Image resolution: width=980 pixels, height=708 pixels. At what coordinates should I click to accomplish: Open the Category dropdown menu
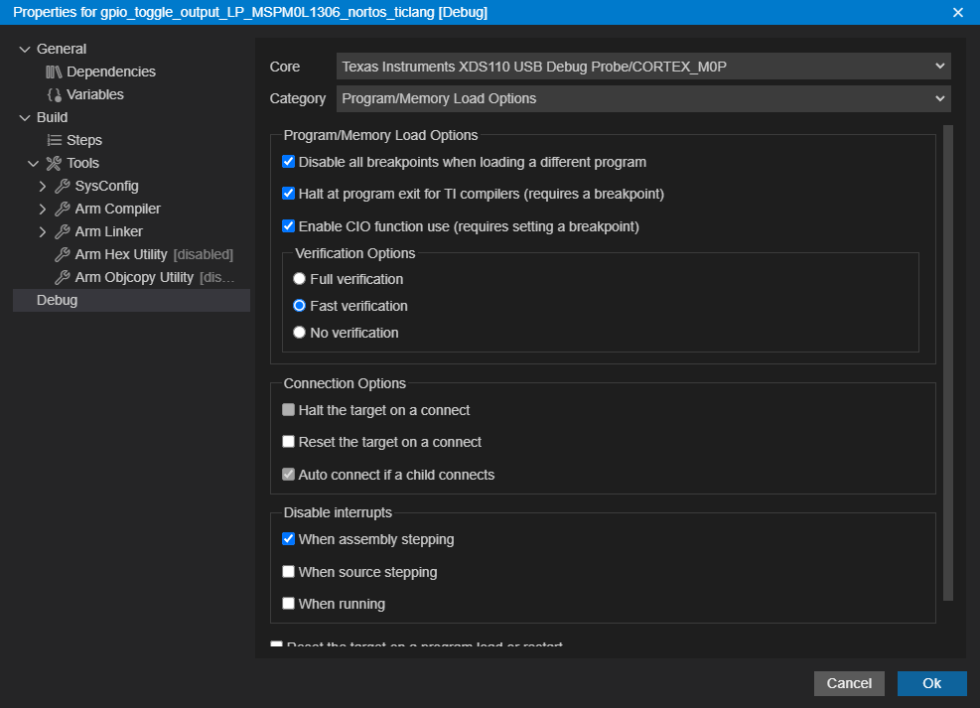pos(642,98)
